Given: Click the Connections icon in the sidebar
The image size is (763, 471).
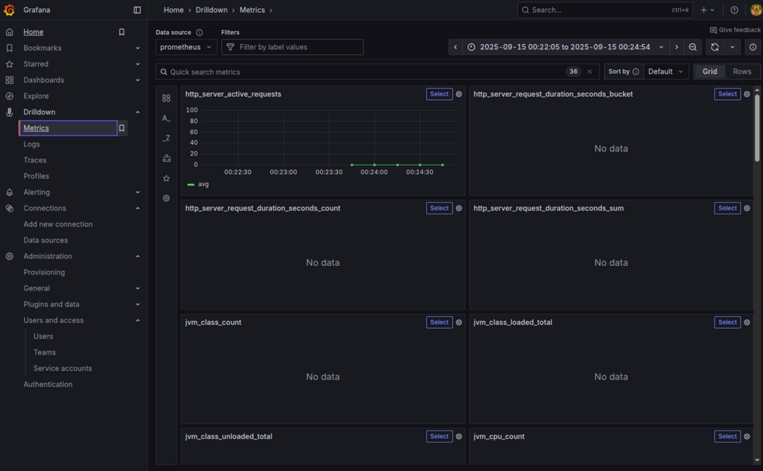Looking at the screenshot, I should (9, 208).
